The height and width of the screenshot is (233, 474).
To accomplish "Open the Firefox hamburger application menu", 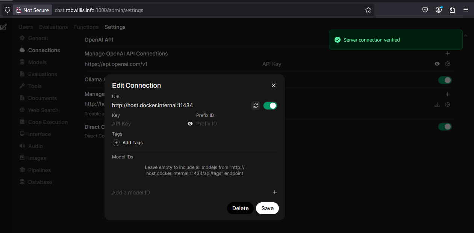I will pos(466,10).
